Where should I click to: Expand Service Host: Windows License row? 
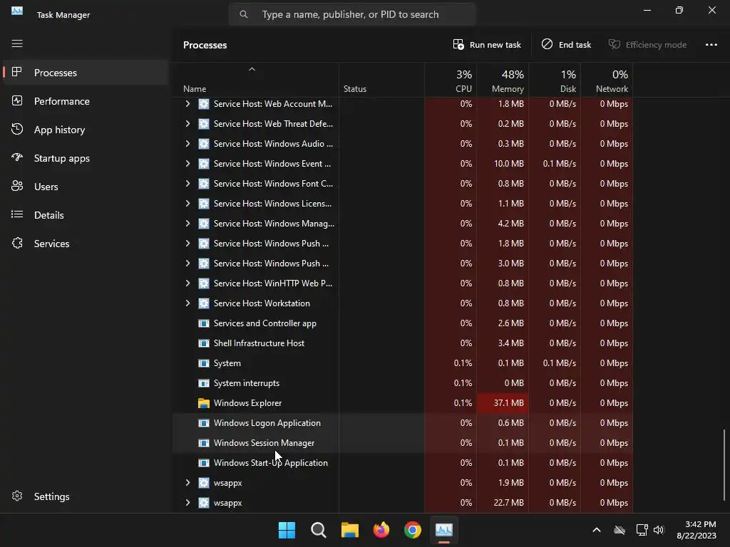187,203
